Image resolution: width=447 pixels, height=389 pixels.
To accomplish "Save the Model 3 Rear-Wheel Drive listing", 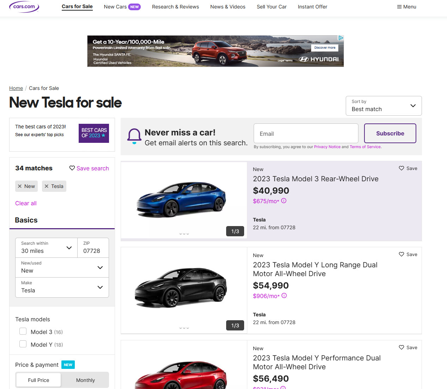I will (x=408, y=168).
